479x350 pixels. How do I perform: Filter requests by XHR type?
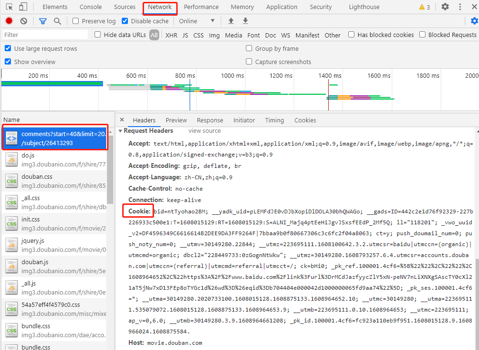171,35
